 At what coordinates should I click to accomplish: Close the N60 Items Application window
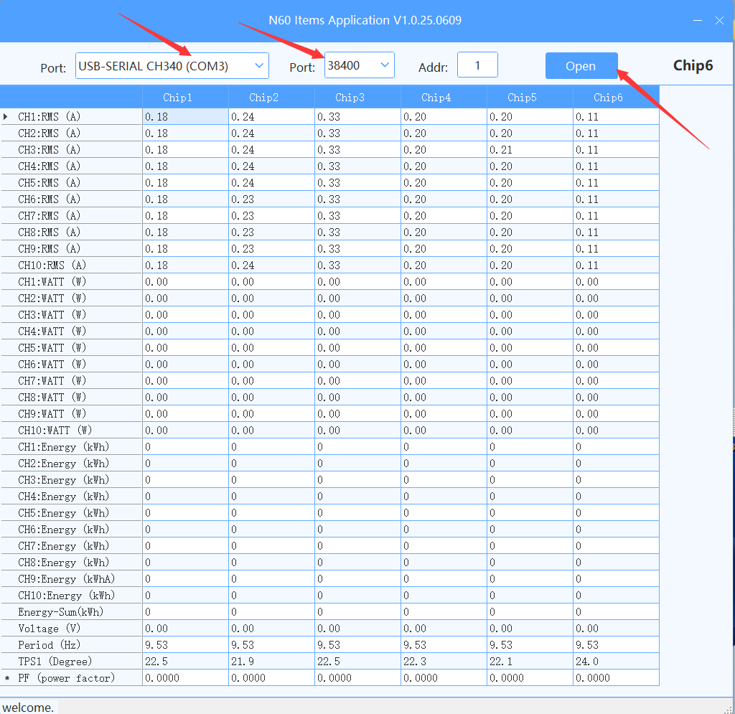[x=719, y=21]
